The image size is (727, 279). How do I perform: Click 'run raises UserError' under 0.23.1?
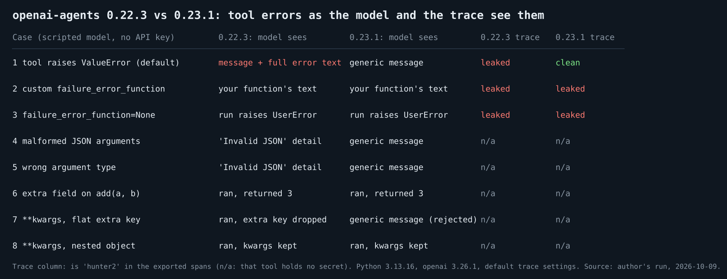(x=399, y=115)
